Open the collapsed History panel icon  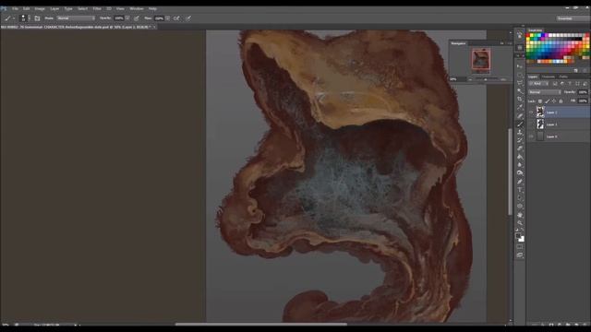click(x=520, y=35)
